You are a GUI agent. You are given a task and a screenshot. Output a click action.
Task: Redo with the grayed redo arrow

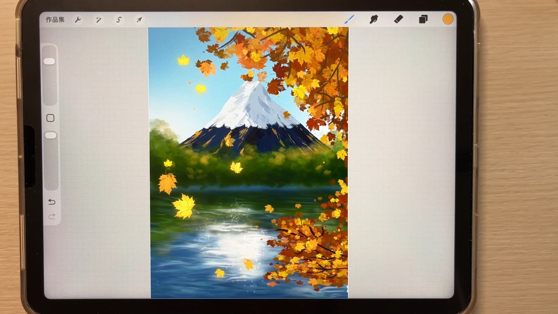pos(52,217)
